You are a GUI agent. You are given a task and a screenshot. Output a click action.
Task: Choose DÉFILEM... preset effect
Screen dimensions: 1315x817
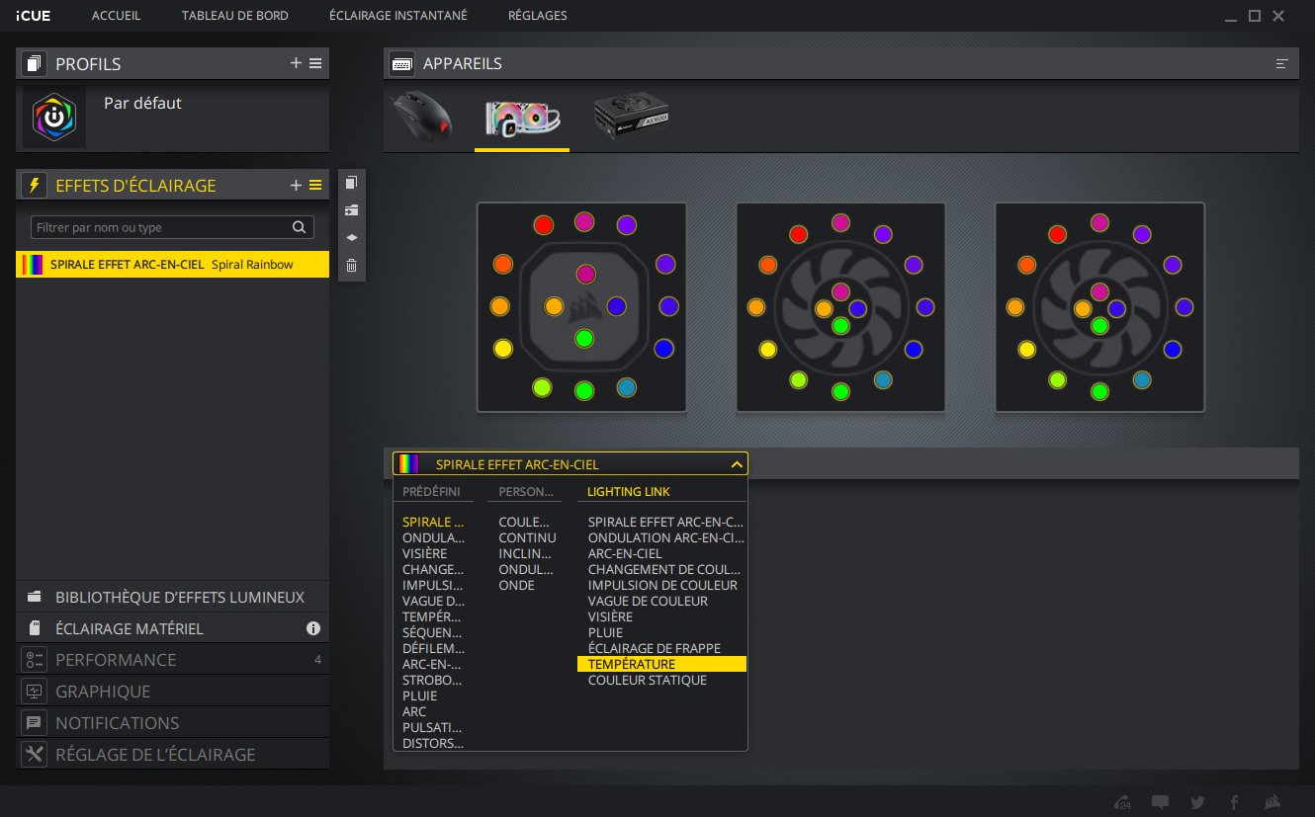coord(433,648)
